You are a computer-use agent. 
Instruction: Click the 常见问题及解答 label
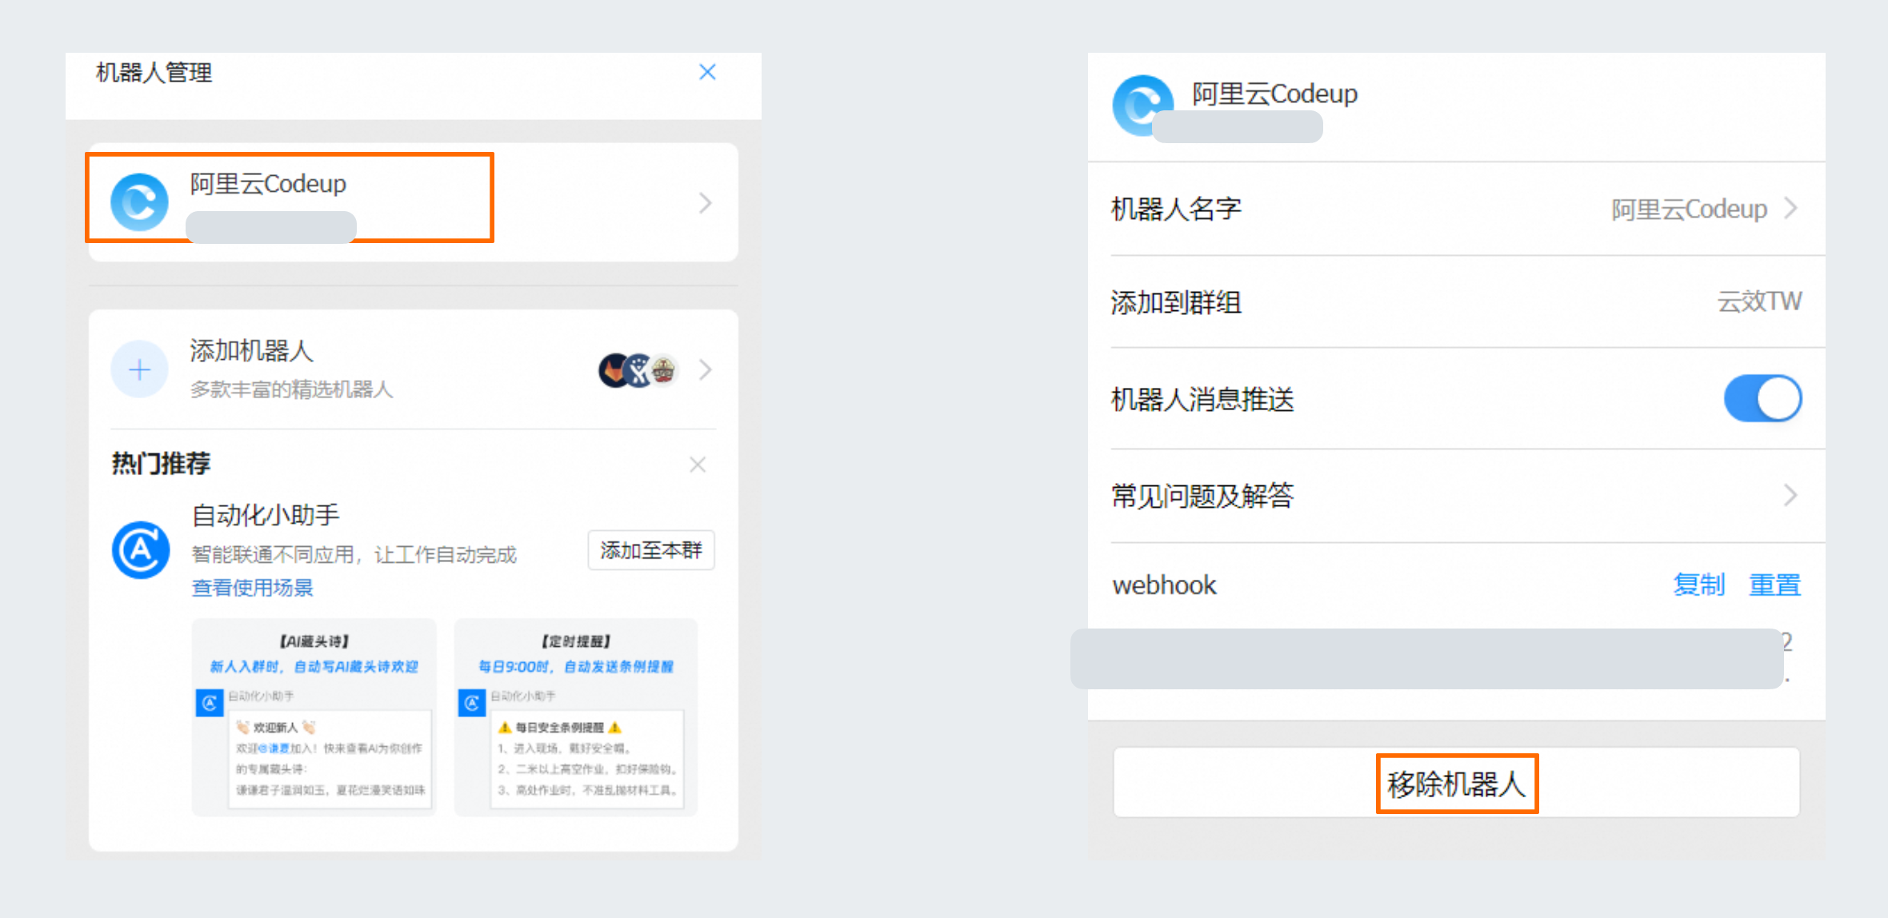1202,496
